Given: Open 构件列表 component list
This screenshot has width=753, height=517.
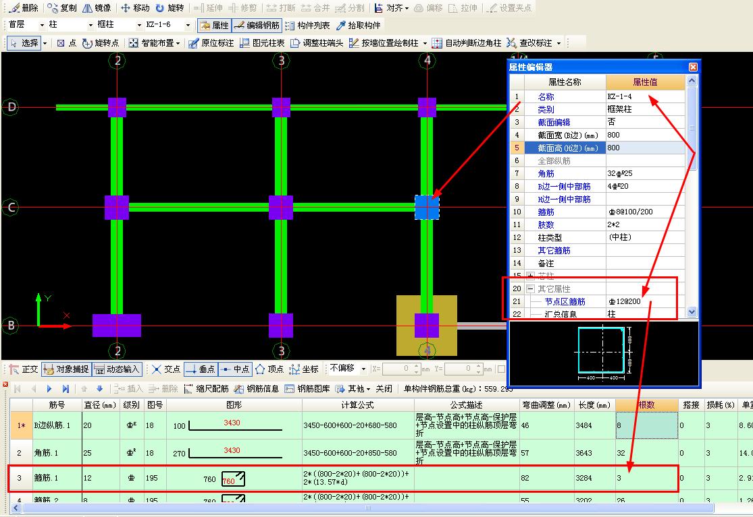Looking at the screenshot, I should coord(307,26).
